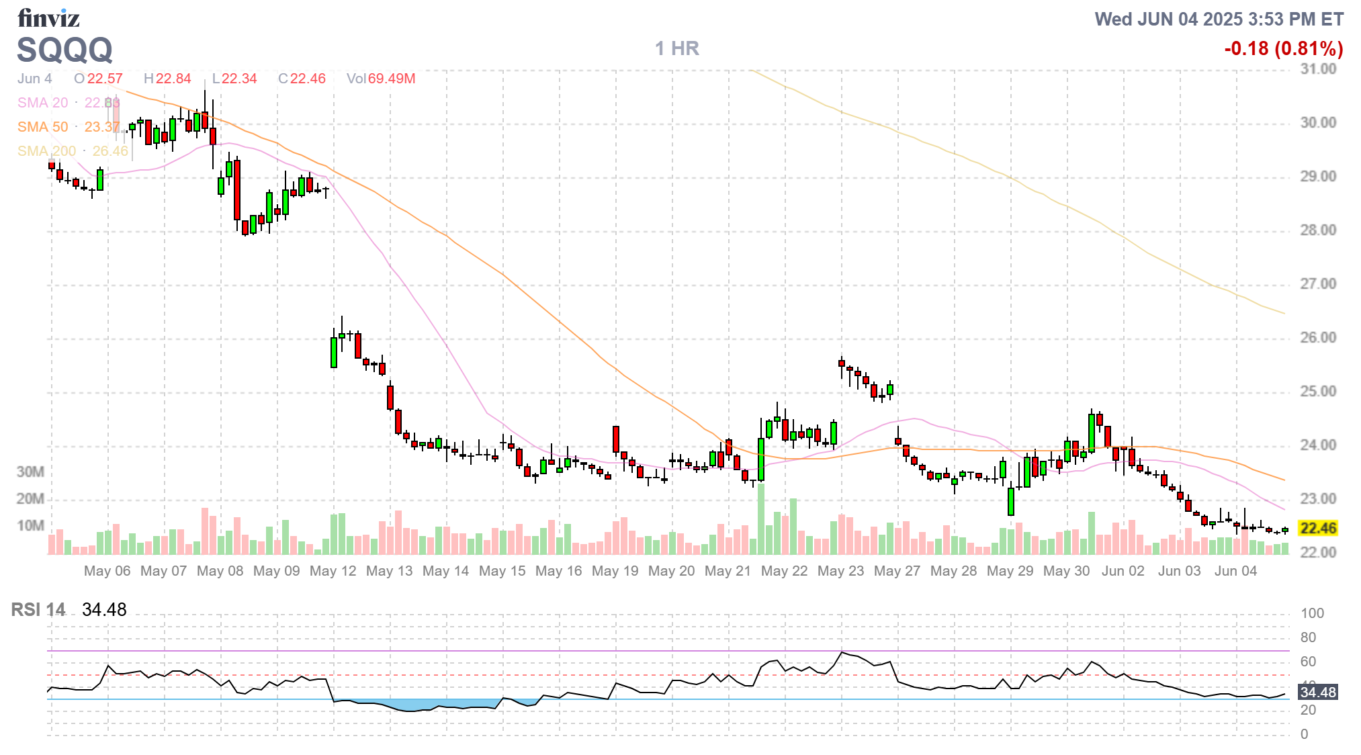
Task: Click the May 23 date label
Action: pyautogui.click(x=840, y=571)
